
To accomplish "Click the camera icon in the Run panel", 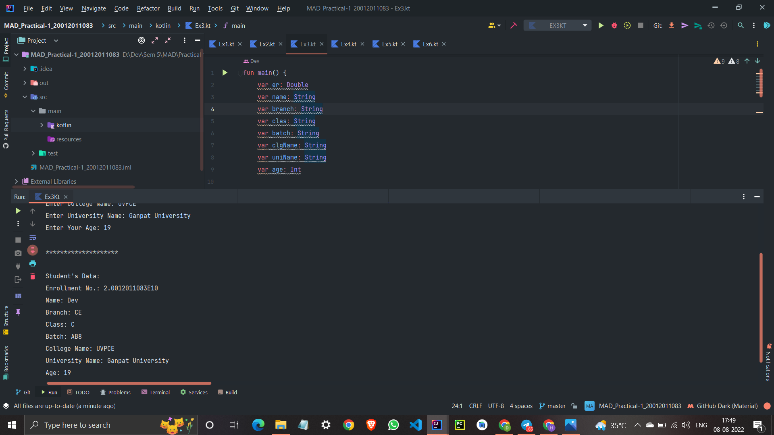I will click(x=18, y=253).
